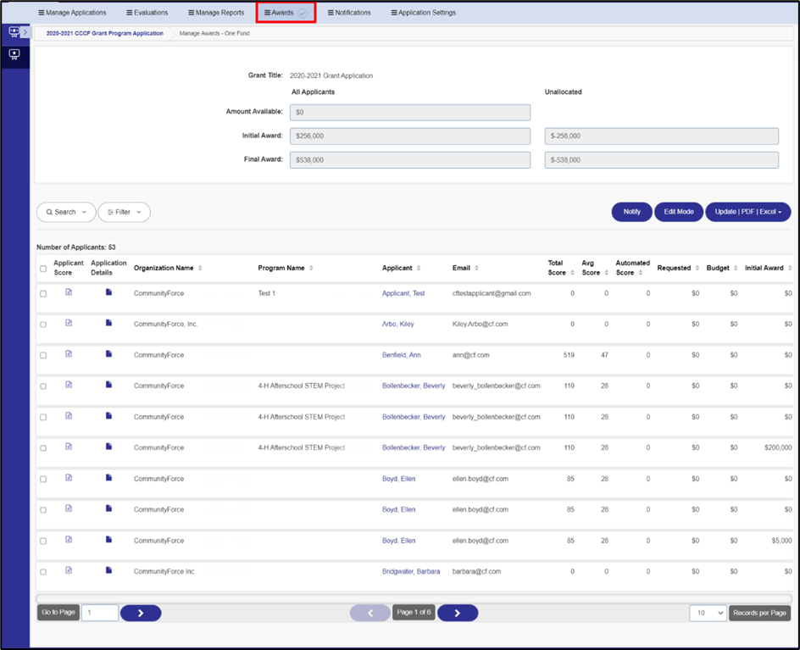Check the select-all applicants checkbox
Image resolution: width=800 pixels, height=650 pixels.
43,269
